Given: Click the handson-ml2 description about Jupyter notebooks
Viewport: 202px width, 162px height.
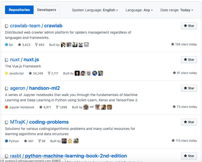Looking at the screenshot, I should pos(71,98).
